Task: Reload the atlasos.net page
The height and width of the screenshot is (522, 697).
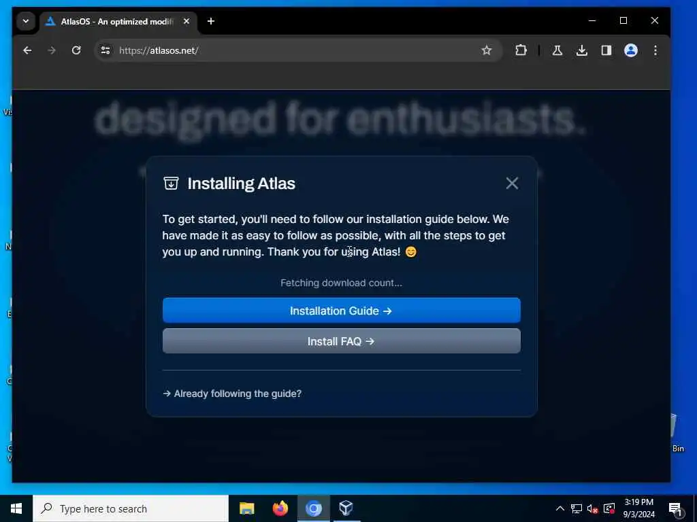Action: click(76, 50)
